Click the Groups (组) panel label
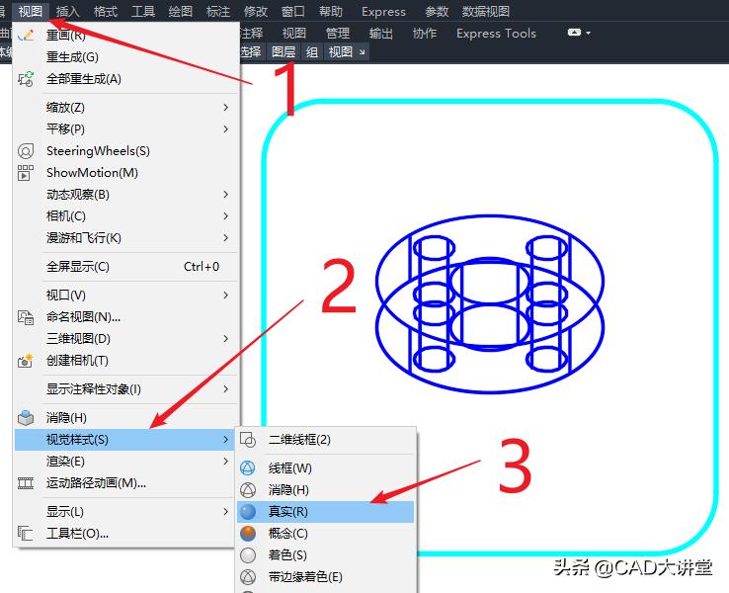This screenshot has height=593, width=729. 312,51
